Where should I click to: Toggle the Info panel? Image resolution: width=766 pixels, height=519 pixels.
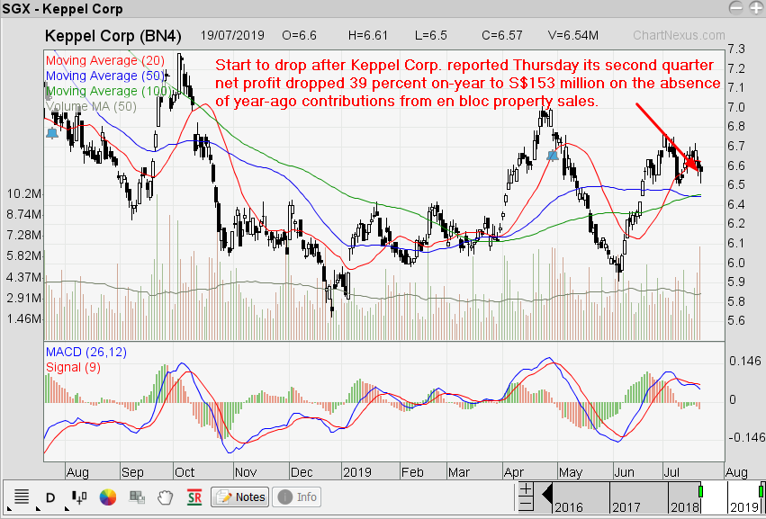point(297,497)
